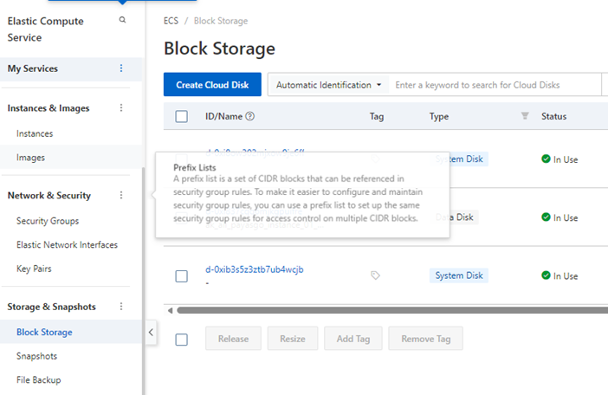Click the Type column header
The width and height of the screenshot is (608, 395).
coord(439,116)
